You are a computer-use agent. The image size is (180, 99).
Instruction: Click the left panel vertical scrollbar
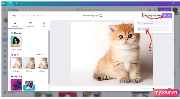pos(49,57)
